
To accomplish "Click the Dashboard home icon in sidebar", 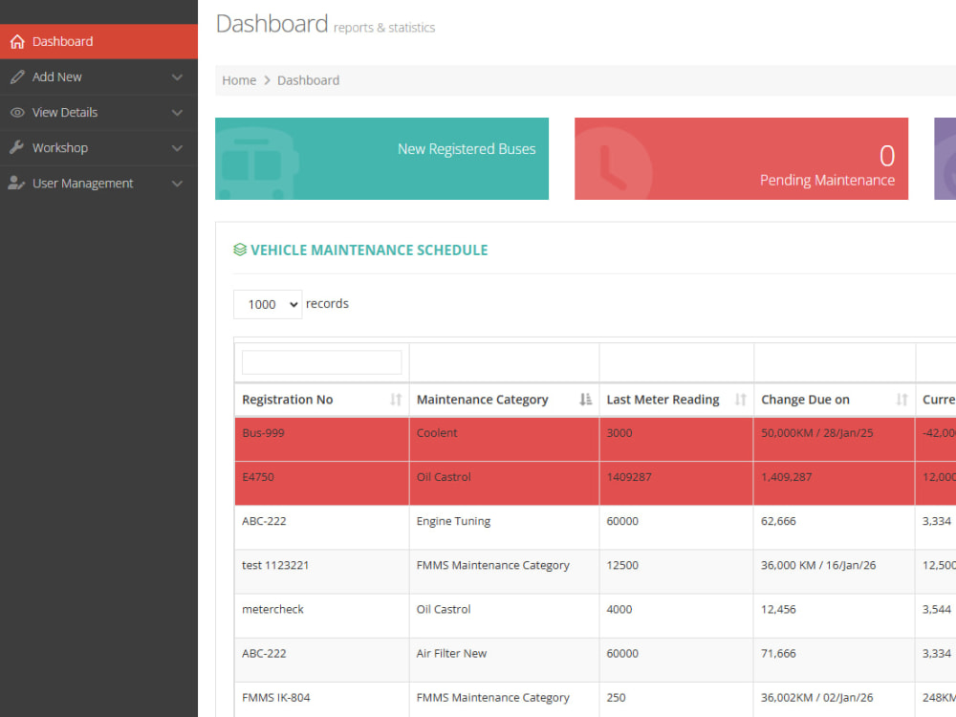I will (x=17, y=41).
